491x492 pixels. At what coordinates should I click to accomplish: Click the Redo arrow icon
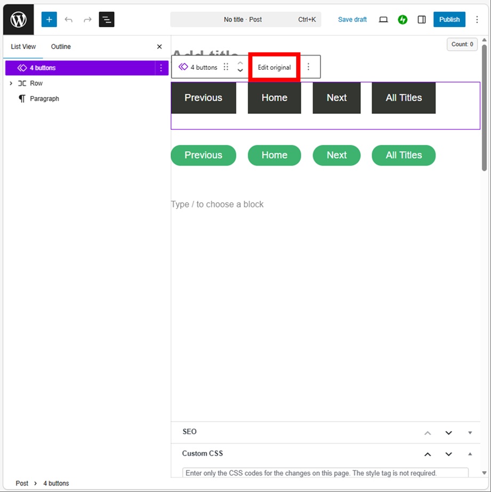[87, 20]
